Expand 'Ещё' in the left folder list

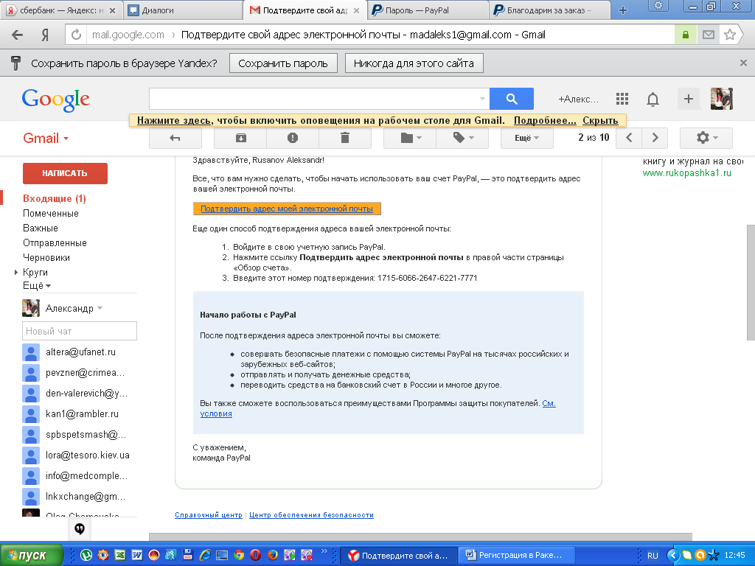tap(37, 286)
